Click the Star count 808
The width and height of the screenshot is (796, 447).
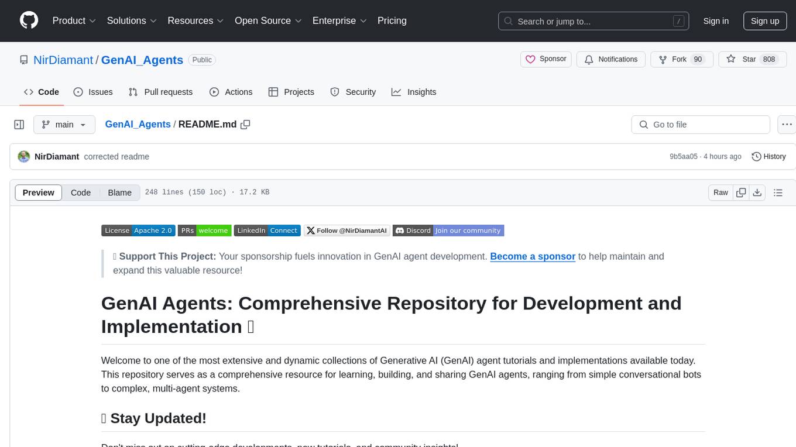pyautogui.click(x=769, y=59)
